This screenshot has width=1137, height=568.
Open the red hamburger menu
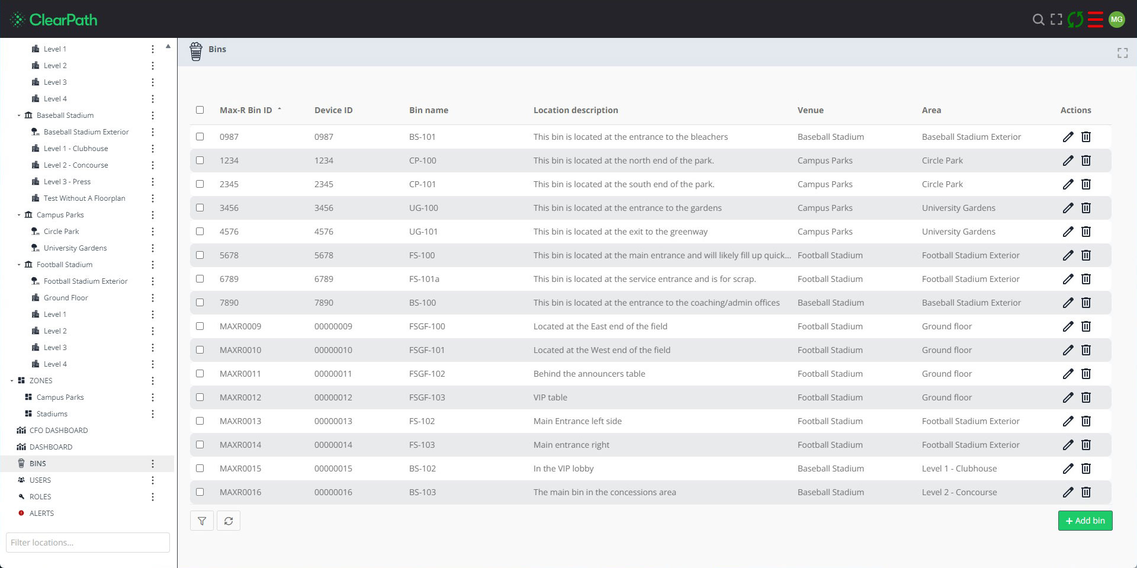1096,20
